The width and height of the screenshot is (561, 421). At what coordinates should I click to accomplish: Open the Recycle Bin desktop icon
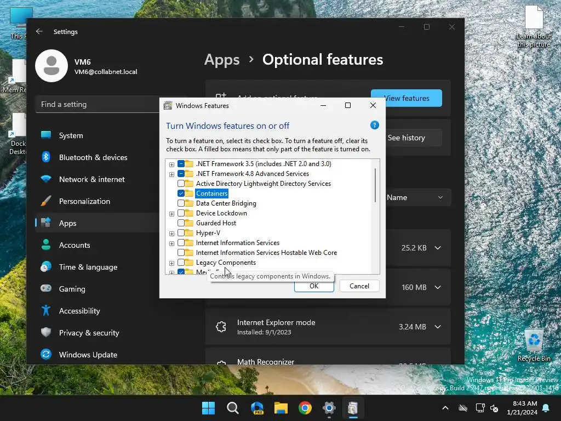point(534,345)
